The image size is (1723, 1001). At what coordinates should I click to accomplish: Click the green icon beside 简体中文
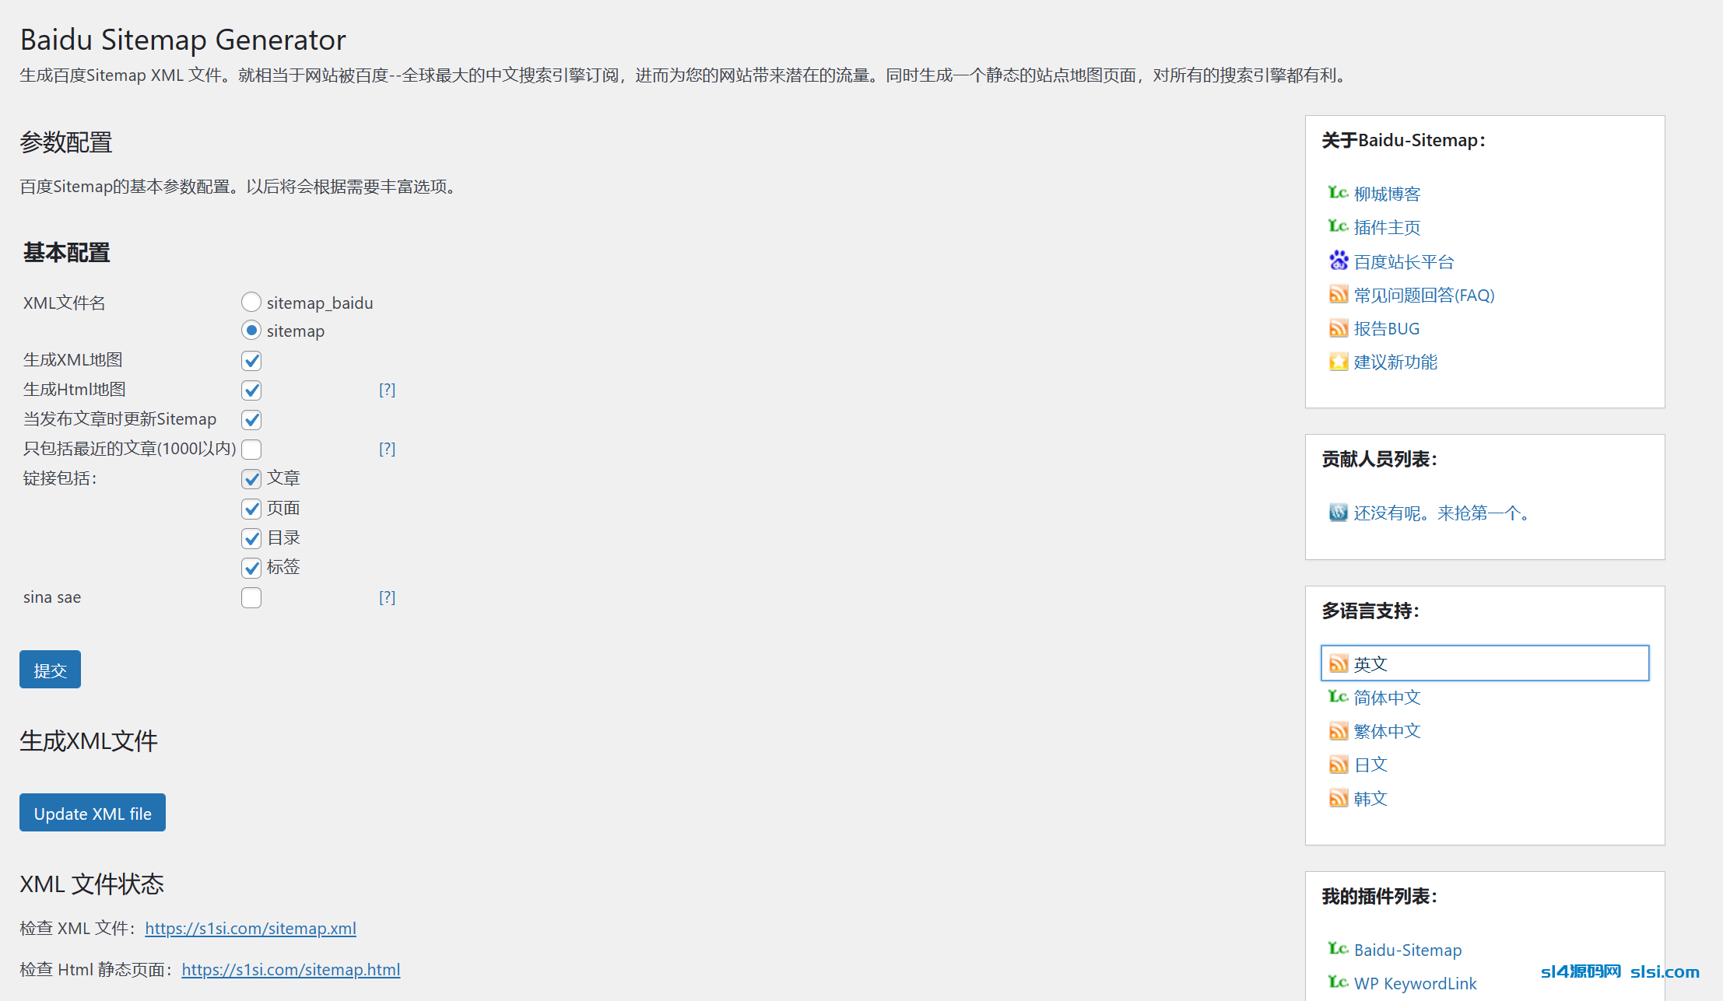[x=1338, y=697]
